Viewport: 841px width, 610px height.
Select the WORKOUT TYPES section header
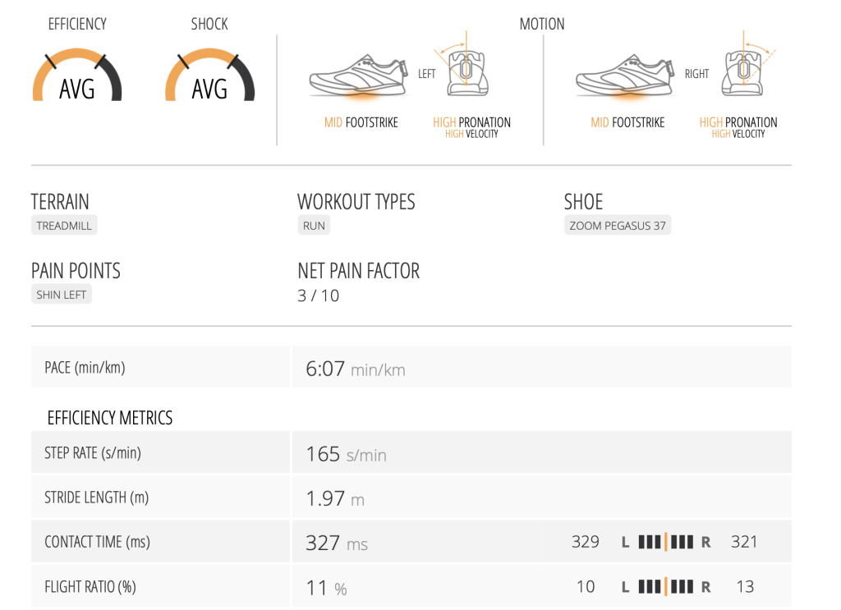[356, 201]
